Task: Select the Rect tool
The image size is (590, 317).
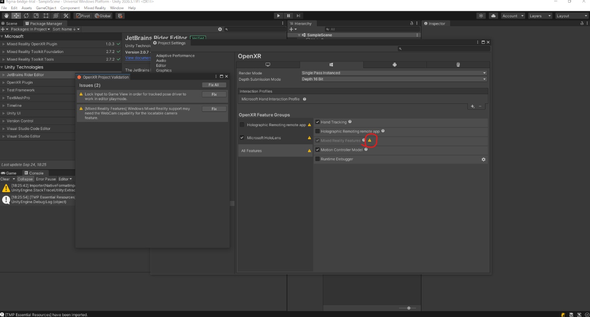Action: [x=46, y=16]
